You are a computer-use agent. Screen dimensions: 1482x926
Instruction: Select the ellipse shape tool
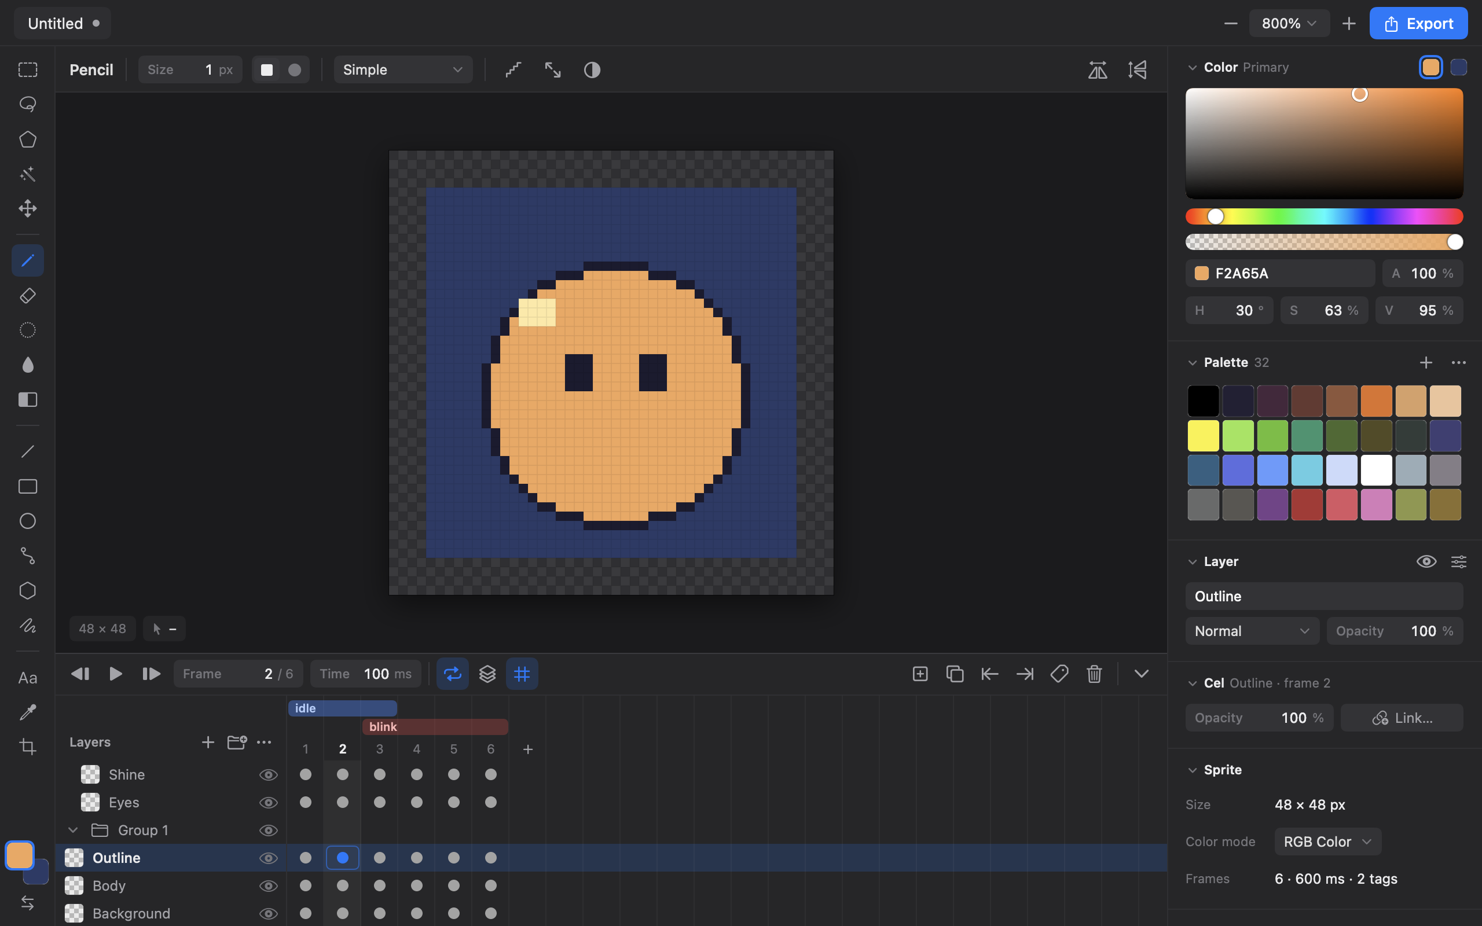[x=28, y=521]
